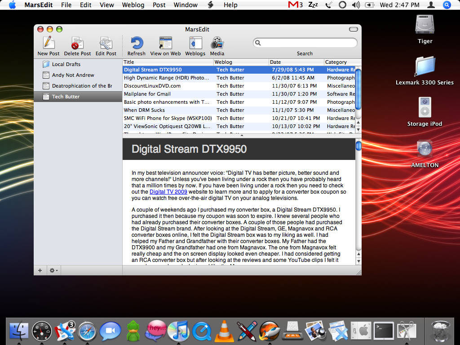Open Terminal from the Dock
Viewport: 460px width, 345px height.
384,331
